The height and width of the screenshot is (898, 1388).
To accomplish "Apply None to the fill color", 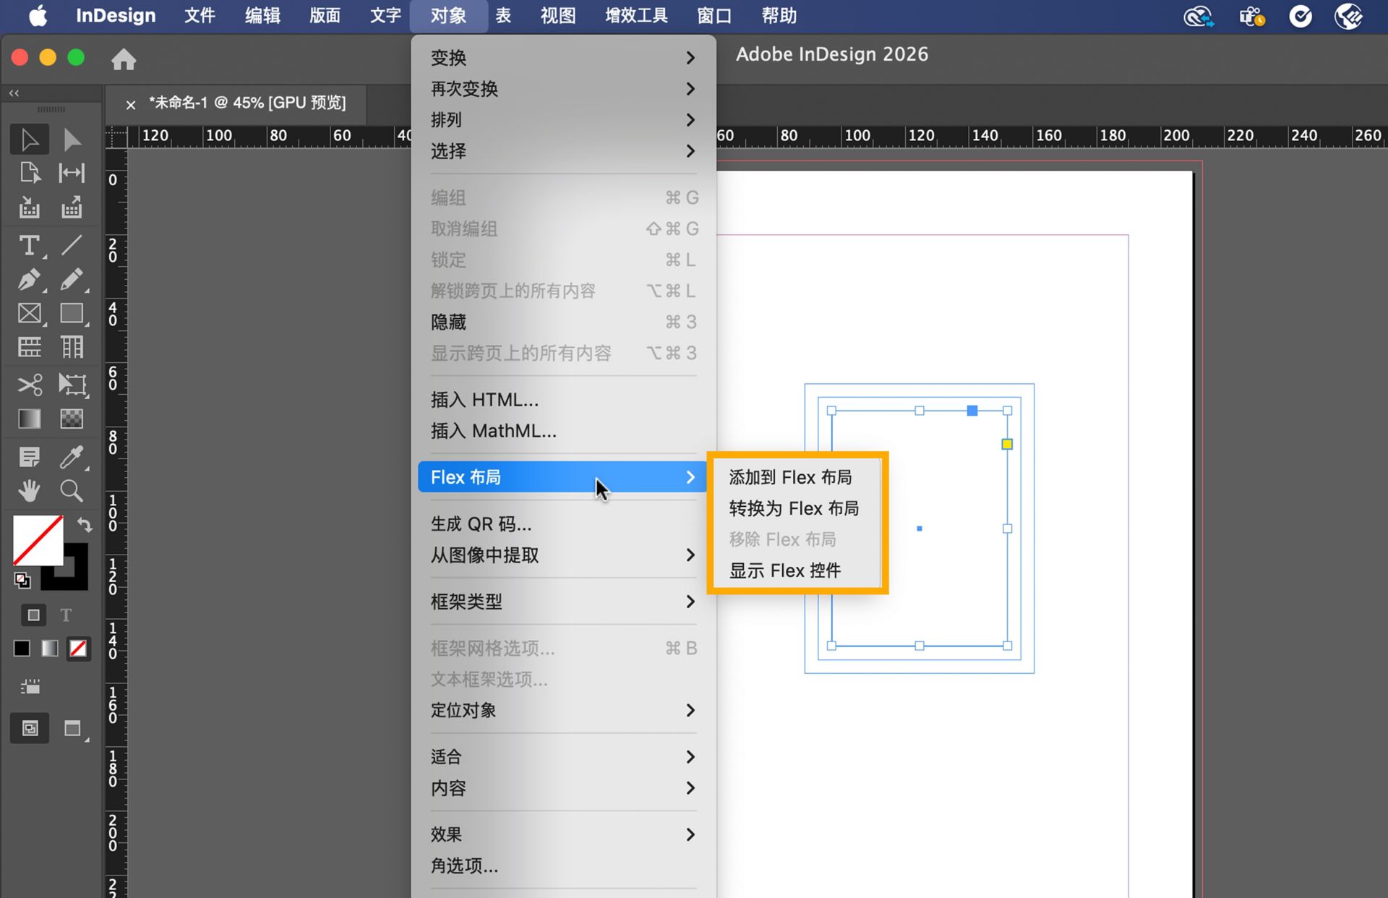I will click(x=78, y=649).
